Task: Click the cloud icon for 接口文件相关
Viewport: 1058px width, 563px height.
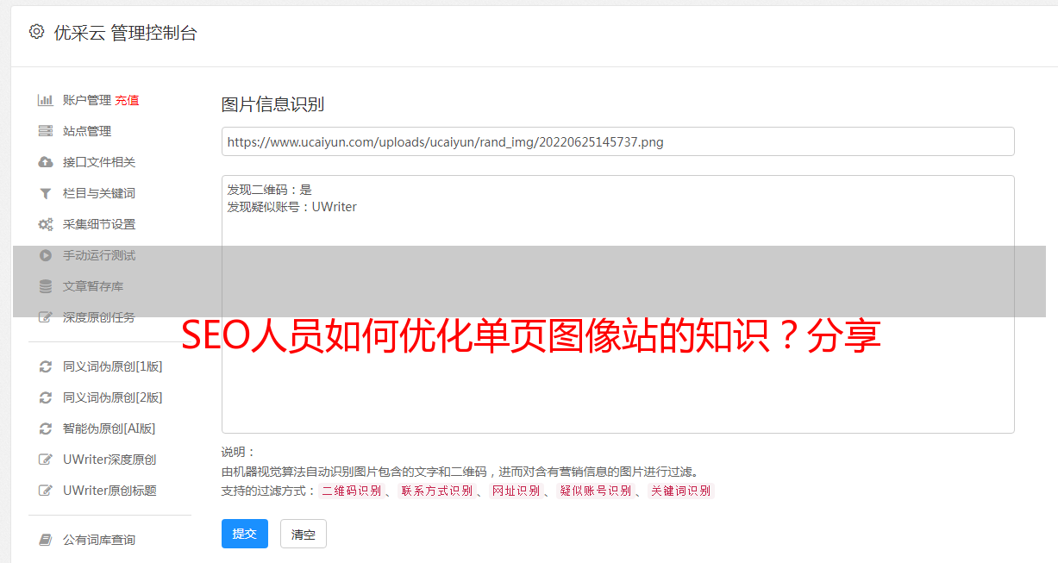Action: [x=46, y=162]
